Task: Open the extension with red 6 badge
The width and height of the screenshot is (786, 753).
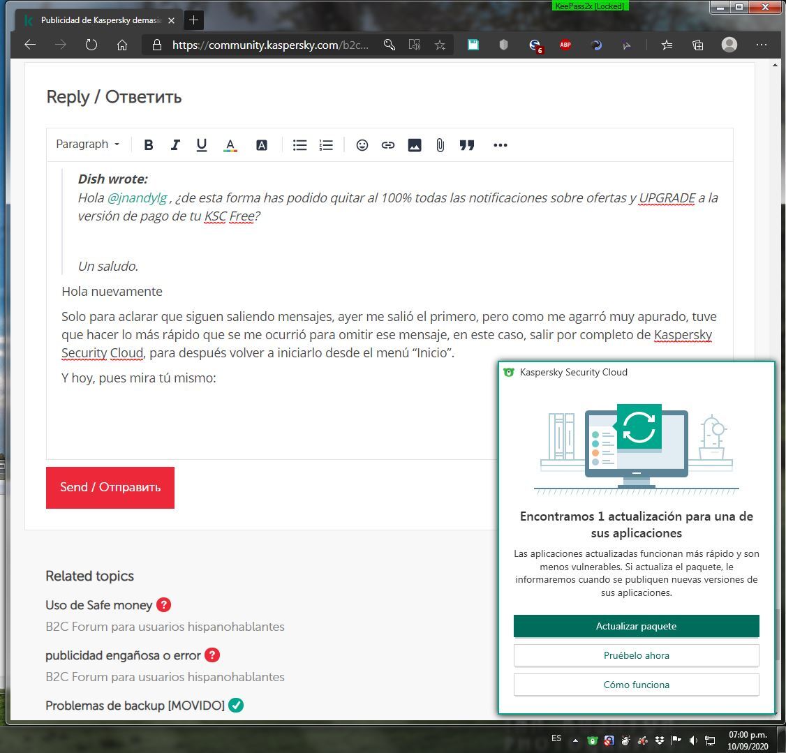Action: click(535, 46)
